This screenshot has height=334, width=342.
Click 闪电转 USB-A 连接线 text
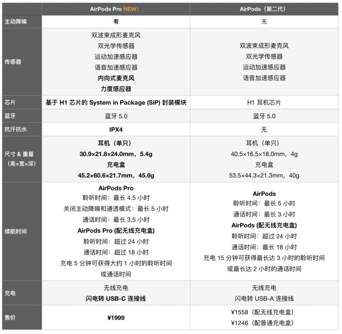pyautogui.click(x=264, y=299)
